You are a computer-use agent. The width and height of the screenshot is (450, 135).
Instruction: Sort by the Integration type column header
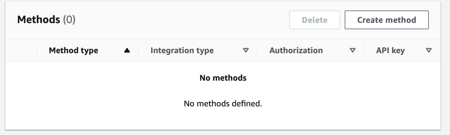[x=182, y=50]
